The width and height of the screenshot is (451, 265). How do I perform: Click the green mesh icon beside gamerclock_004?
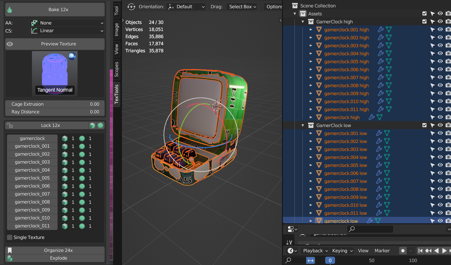65,170
